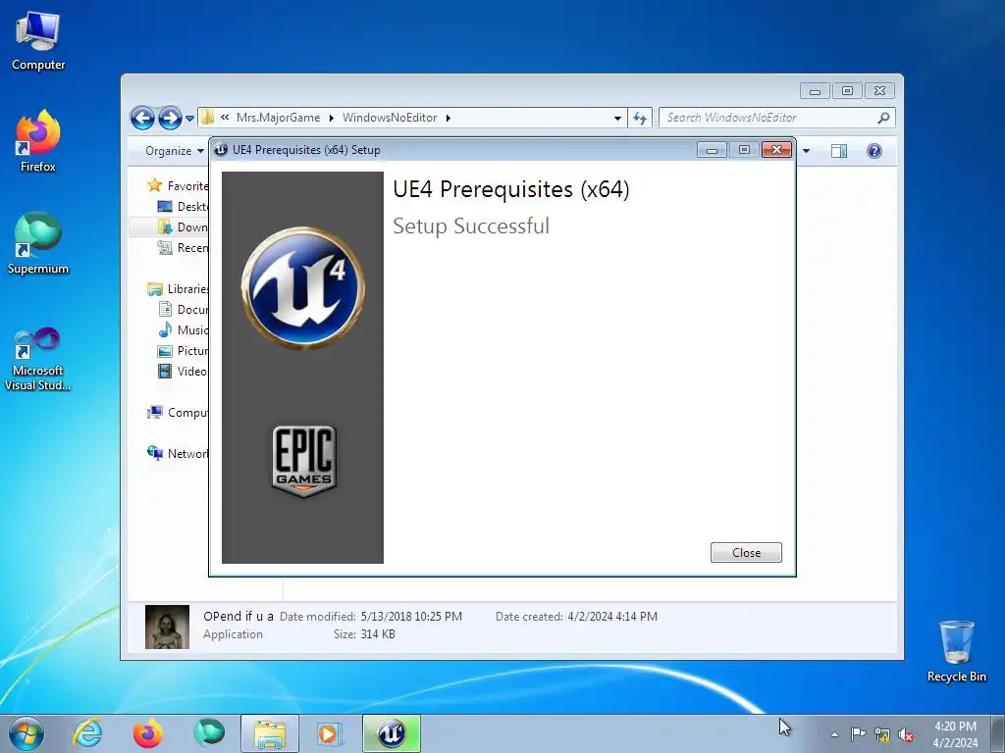This screenshot has height=753, width=1005.
Task: Select Mrs.MajorGame in address path
Action: coord(278,118)
